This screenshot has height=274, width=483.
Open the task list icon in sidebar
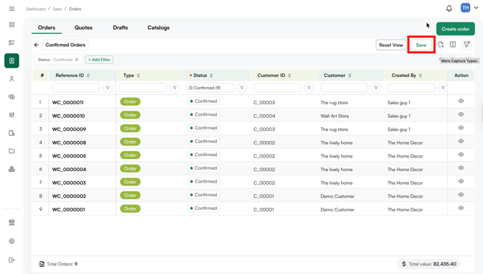(12, 42)
